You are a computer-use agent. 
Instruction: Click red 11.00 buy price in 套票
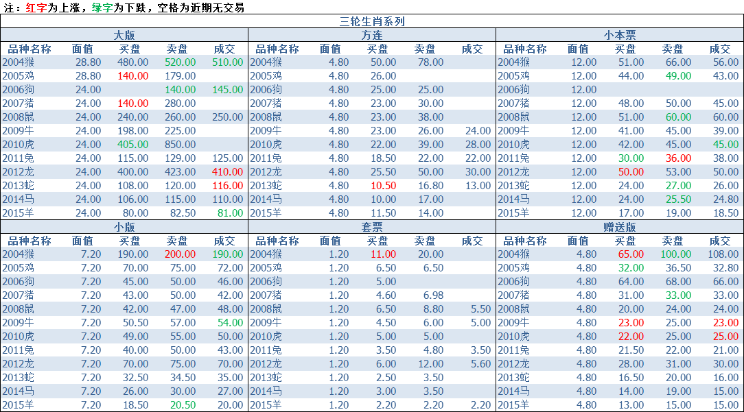click(x=384, y=254)
